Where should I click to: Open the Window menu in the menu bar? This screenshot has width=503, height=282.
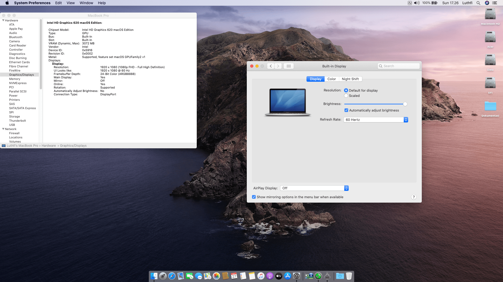click(x=86, y=3)
